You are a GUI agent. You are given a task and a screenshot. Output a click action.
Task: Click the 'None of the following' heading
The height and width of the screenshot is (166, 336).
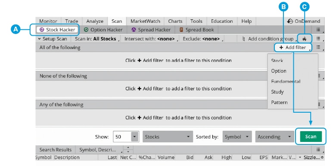(x=63, y=76)
